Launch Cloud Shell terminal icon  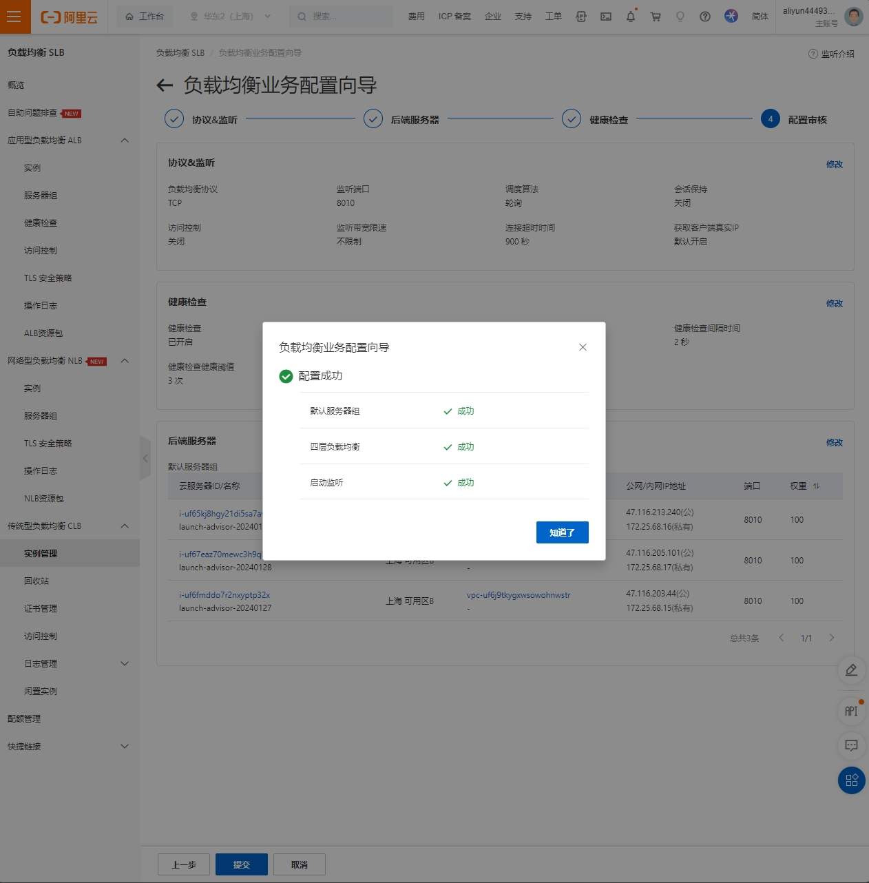click(x=606, y=17)
